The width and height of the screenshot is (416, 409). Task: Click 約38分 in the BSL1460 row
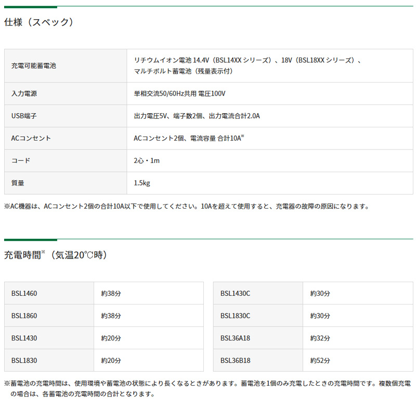pos(111,293)
